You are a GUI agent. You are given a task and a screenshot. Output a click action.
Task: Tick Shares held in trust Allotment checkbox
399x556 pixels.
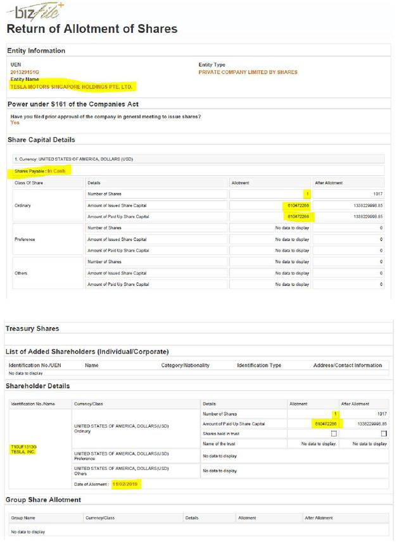334,433
